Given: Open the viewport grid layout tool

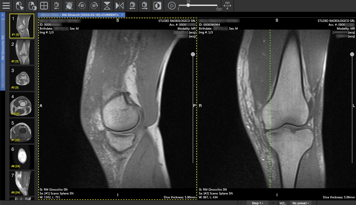Looking at the screenshot, I should click(44, 6).
